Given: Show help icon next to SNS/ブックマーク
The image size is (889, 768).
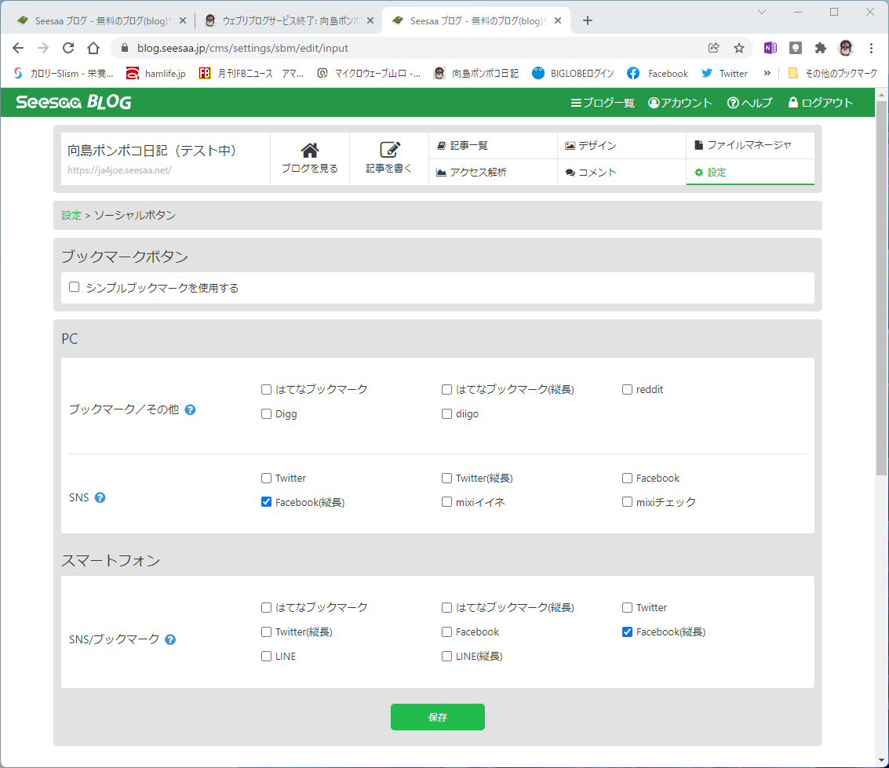Looking at the screenshot, I should tap(170, 639).
